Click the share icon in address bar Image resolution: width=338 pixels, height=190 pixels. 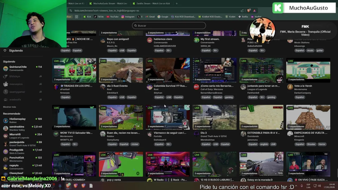(x=242, y=11)
